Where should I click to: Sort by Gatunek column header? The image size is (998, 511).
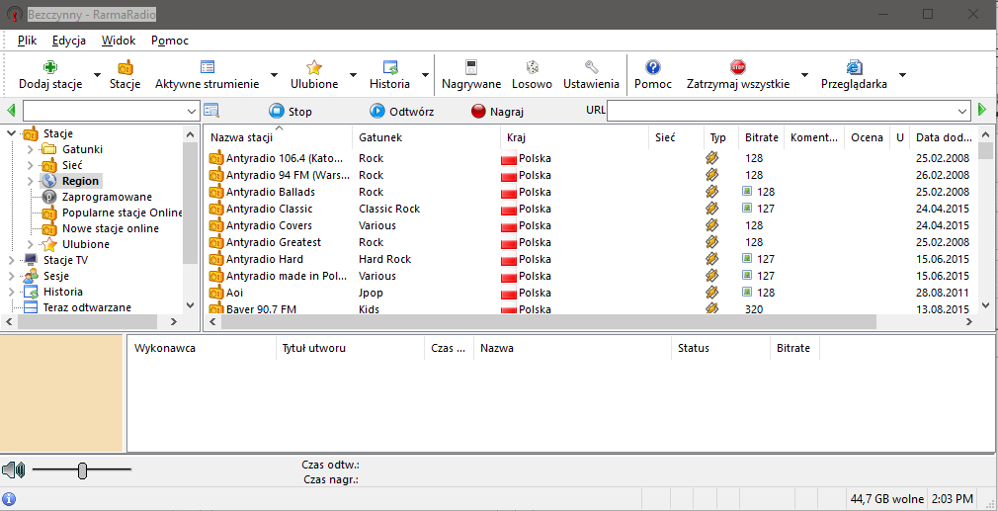click(x=427, y=137)
